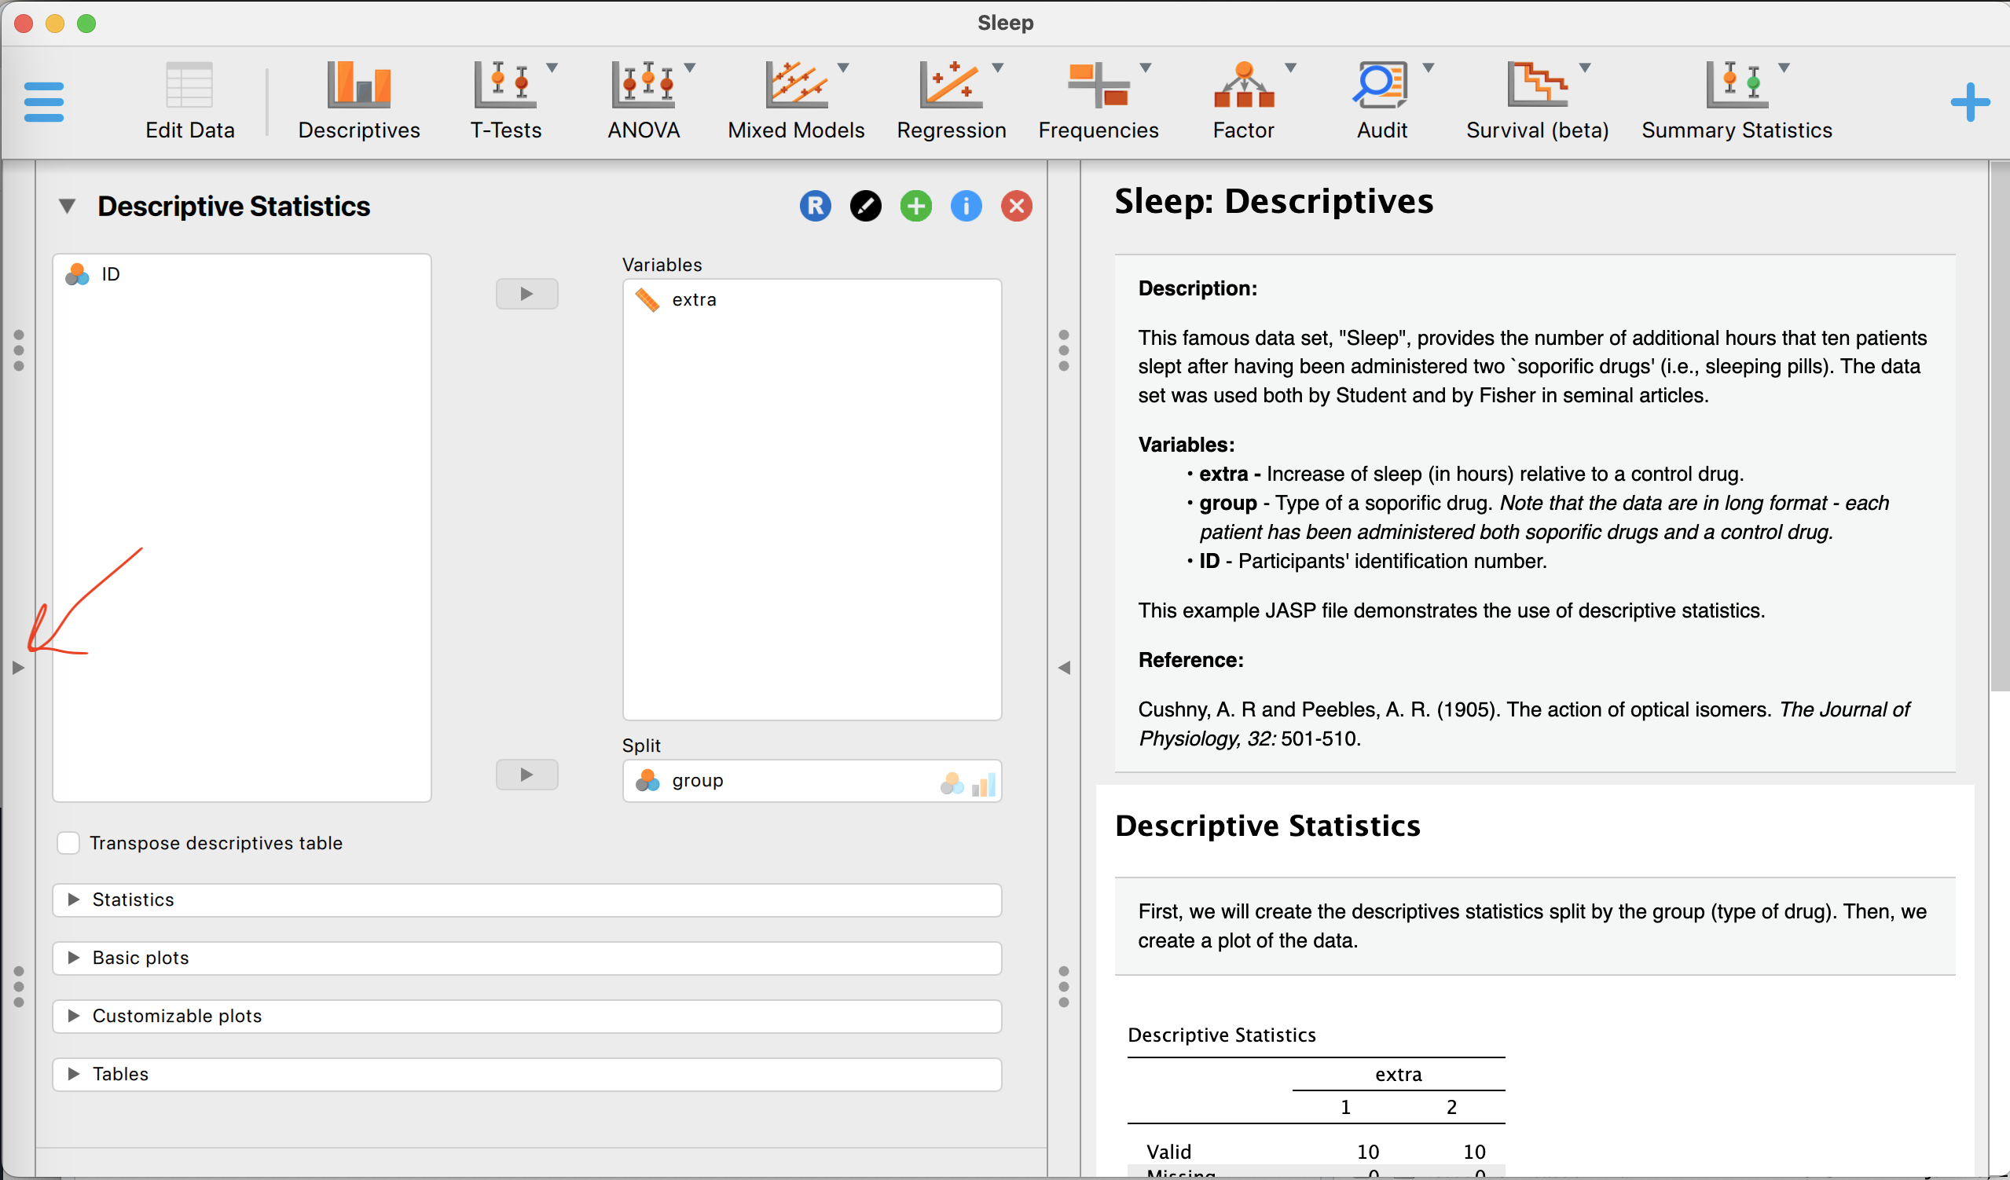Open the ANOVA dropdown arrow
The image size is (2010, 1180).
(690, 68)
